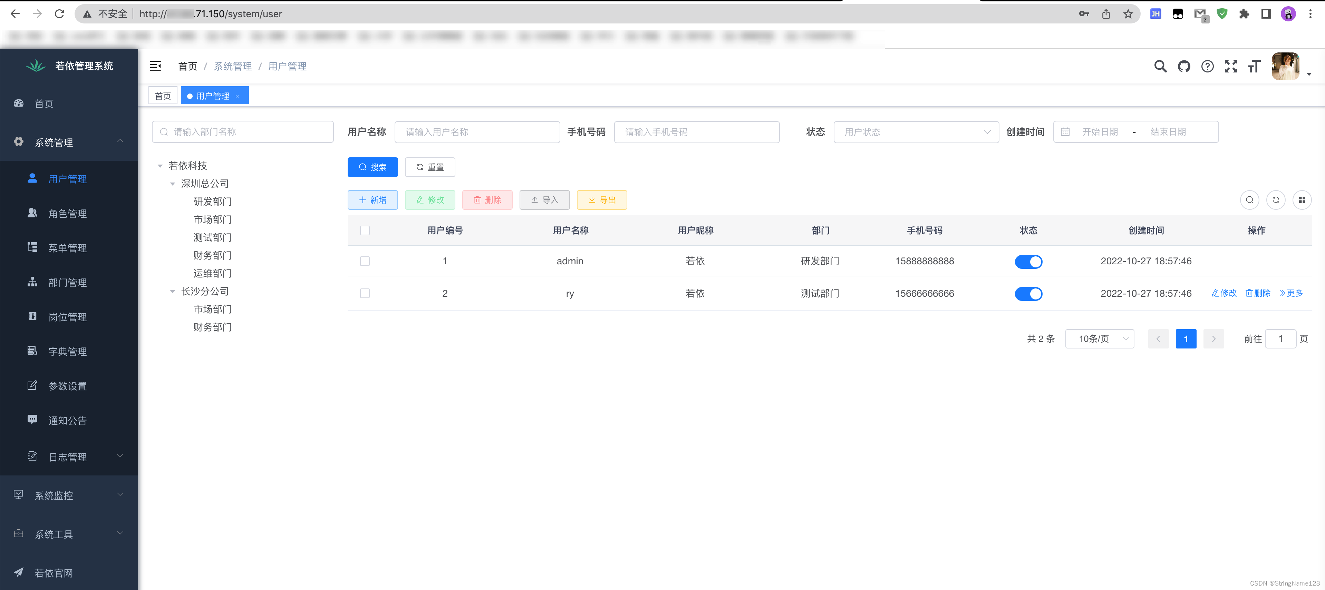Open the font size setting icon
This screenshot has height=590, width=1325.
click(1254, 66)
